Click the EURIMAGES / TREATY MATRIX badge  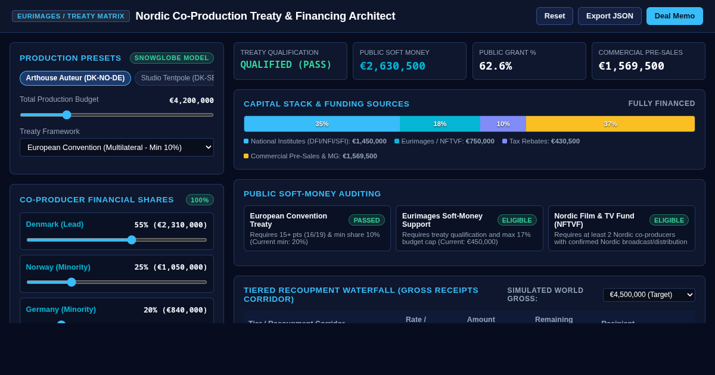click(71, 16)
